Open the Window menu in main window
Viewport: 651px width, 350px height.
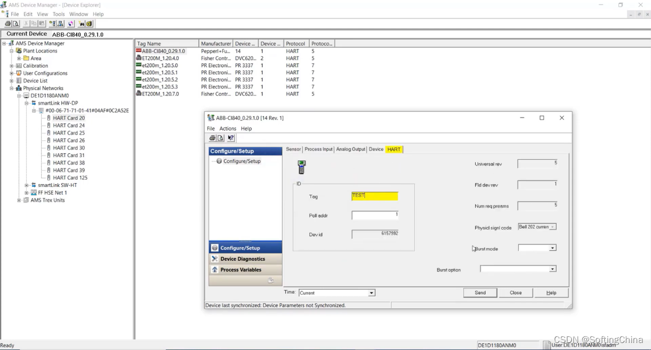[x=79, y=14]
